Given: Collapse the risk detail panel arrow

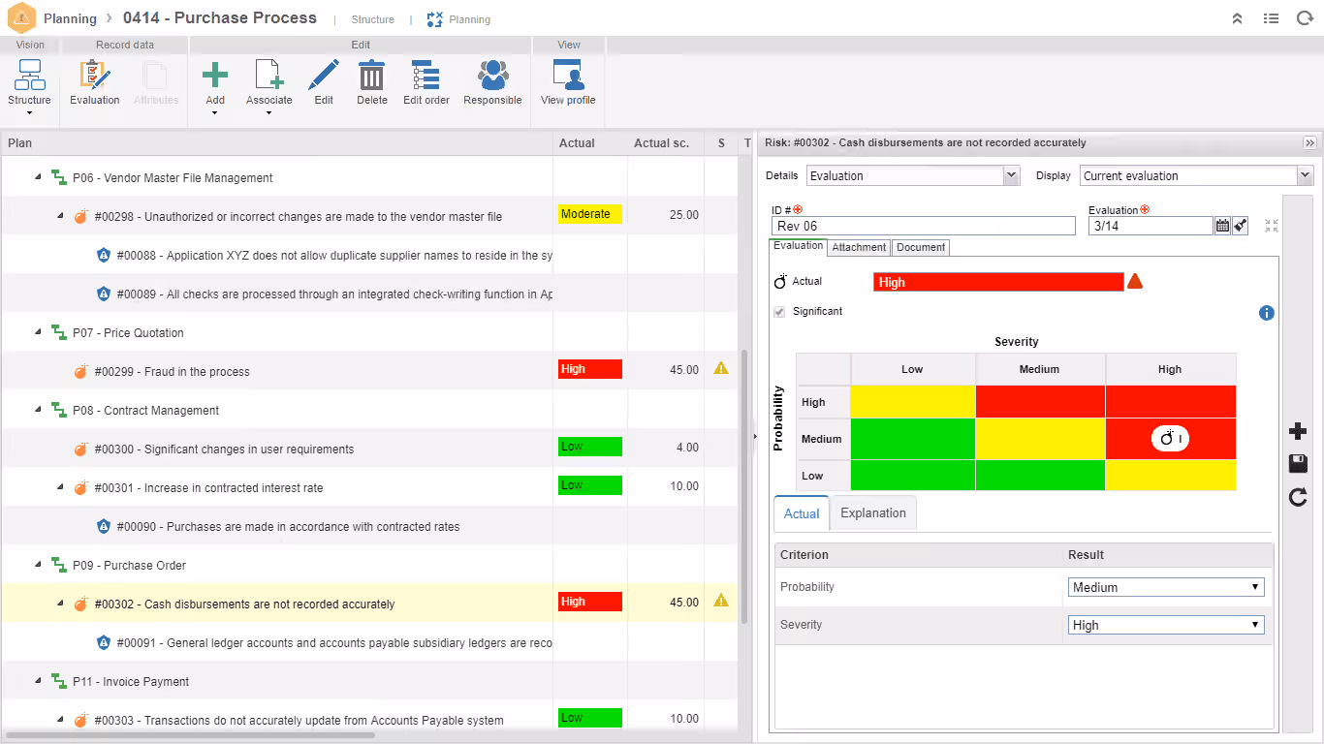Looking at the screenshot, I should click(1309, 142).
